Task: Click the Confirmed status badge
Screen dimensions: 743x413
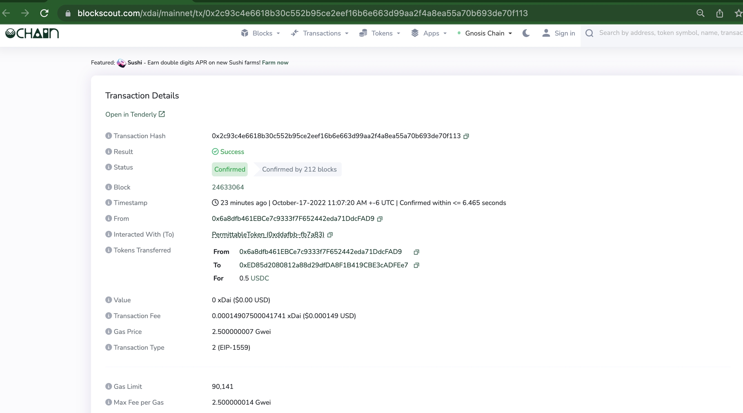Action: (x=230, y=169)
